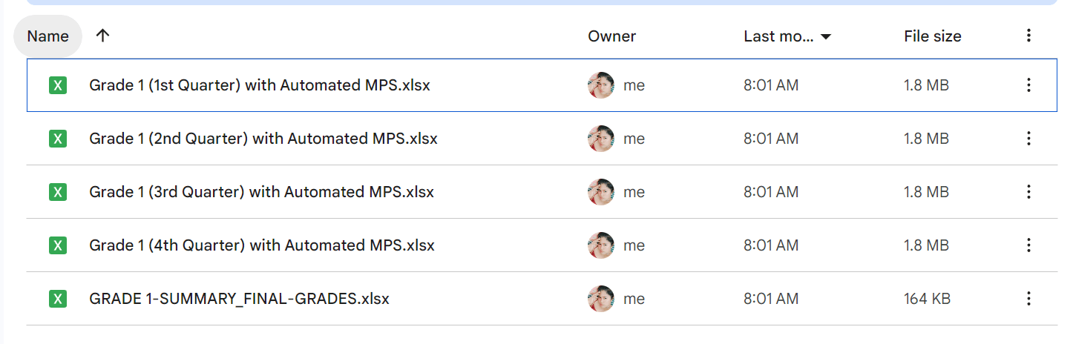This screenshot has width=1073, height=344.
Task: Click the File size column header
Action: (x=932, y=36)
